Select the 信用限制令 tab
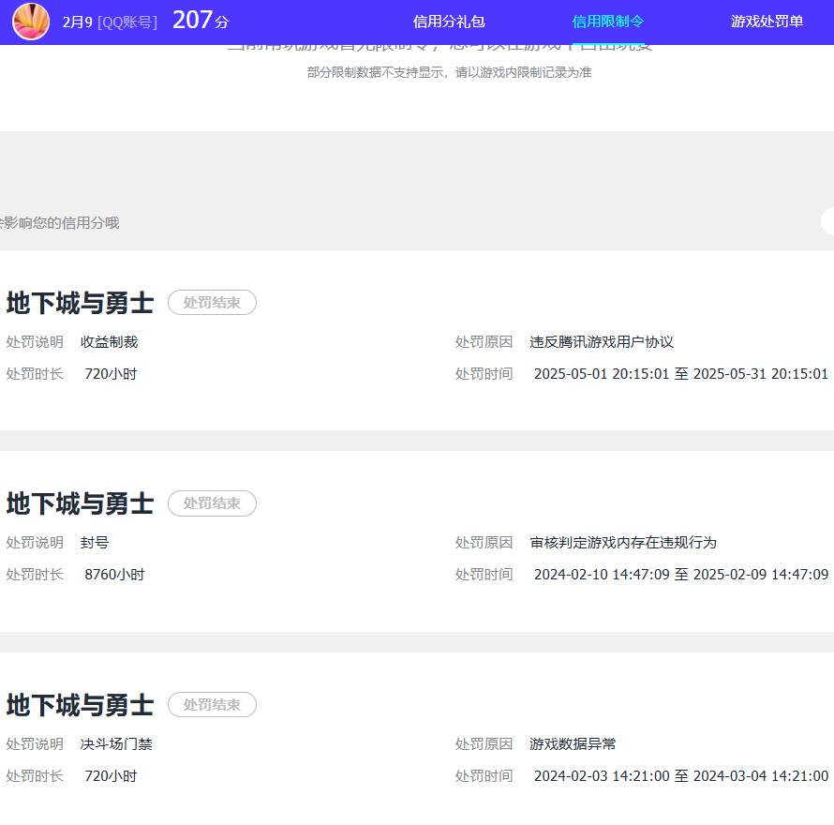This screenshot has height=825, width=834. pos(607,22)
